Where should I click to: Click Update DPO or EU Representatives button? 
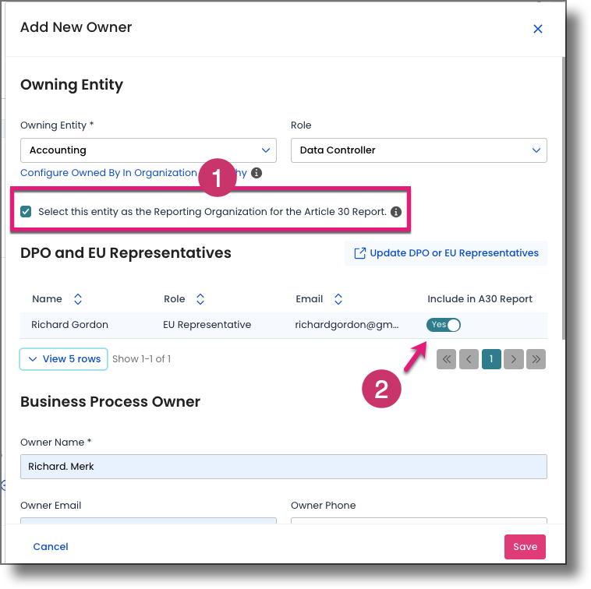(446, 253)
